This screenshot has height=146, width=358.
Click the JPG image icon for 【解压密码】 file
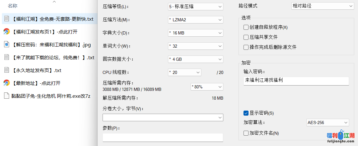(x=6, y=44)
